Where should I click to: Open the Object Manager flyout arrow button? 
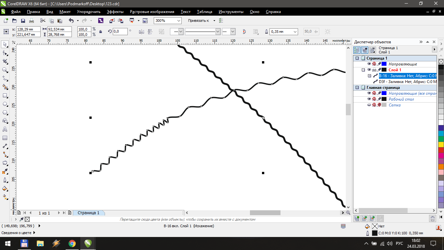pos(434,49)
